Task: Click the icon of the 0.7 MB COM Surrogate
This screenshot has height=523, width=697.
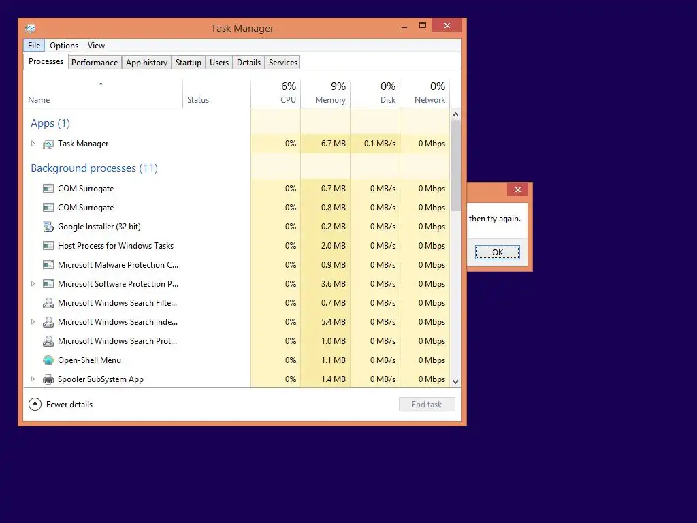Action: coord(48,189)
